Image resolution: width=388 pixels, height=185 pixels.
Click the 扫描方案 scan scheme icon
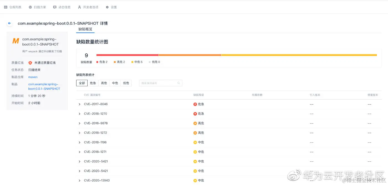[30, 7]
